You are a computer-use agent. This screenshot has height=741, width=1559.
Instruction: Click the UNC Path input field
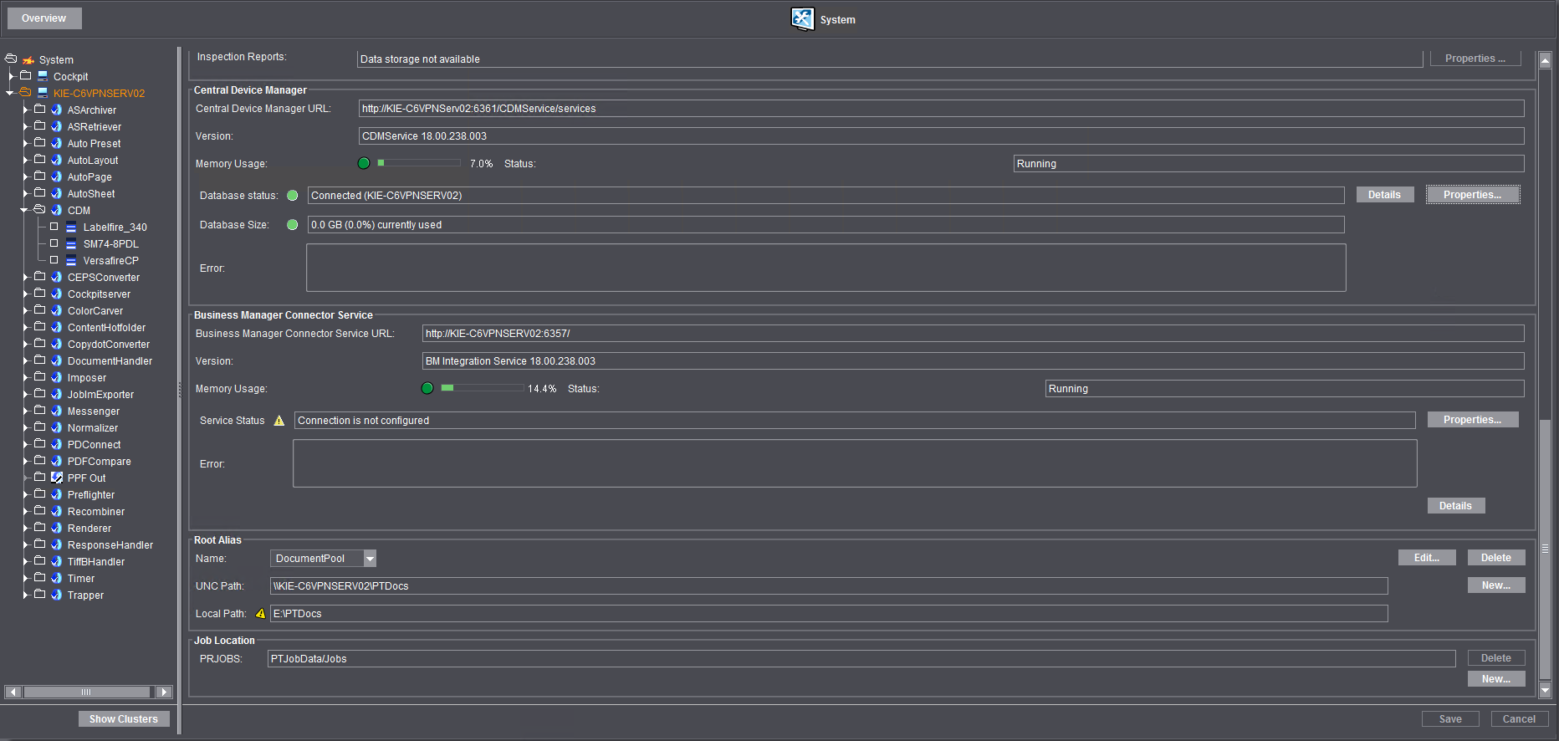[829, 586]
